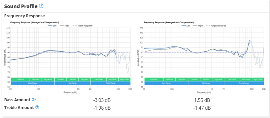Image resolution: width=270 pixels, height=118 pixels.
Task: Open the Bass Amount help icon
Action: click(34, 99)
